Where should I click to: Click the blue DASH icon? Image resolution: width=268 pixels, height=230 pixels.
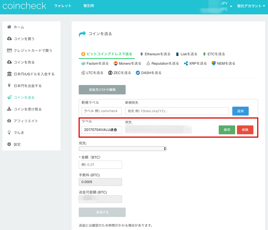pyautogui.click(x=138, y=73)
